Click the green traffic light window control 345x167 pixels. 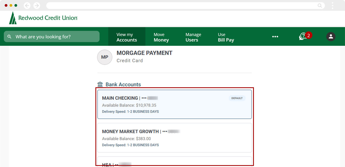(16, 5)
